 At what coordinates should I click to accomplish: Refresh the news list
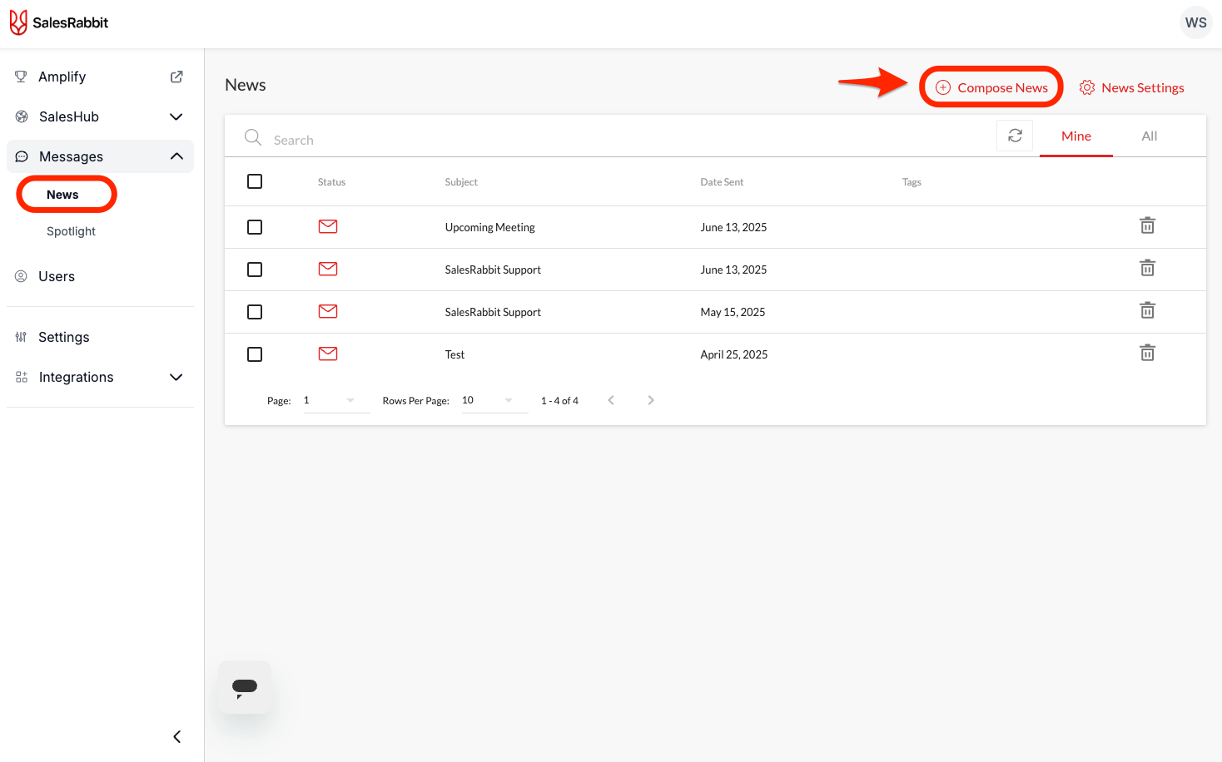tap(1015, 136)
